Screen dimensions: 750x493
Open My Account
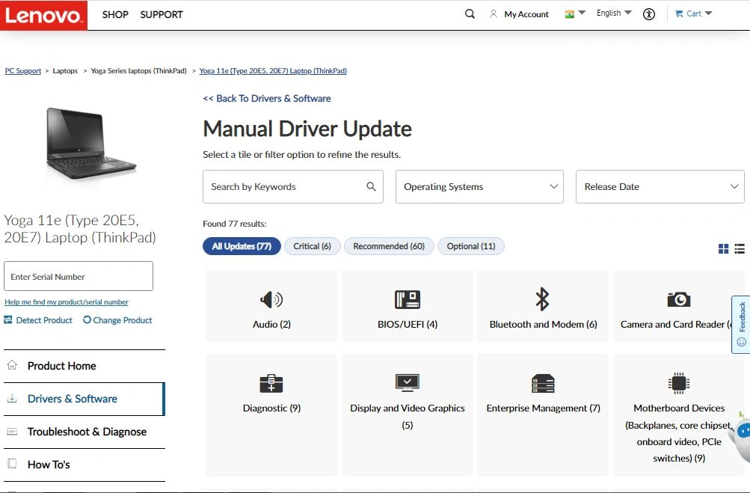(526, 14)
